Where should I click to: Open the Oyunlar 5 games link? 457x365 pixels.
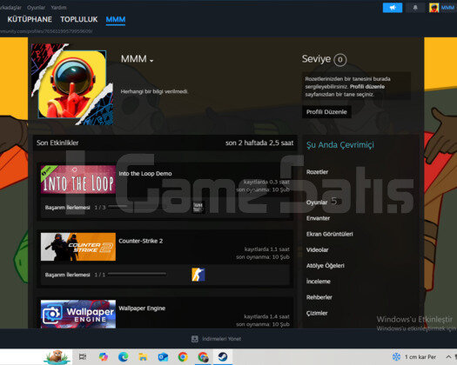tap(321, 202)
